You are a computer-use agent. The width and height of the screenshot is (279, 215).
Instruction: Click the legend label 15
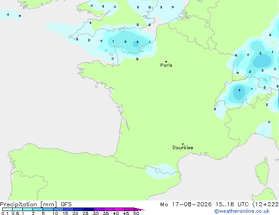pyautogui.click(x=65, y=213)
